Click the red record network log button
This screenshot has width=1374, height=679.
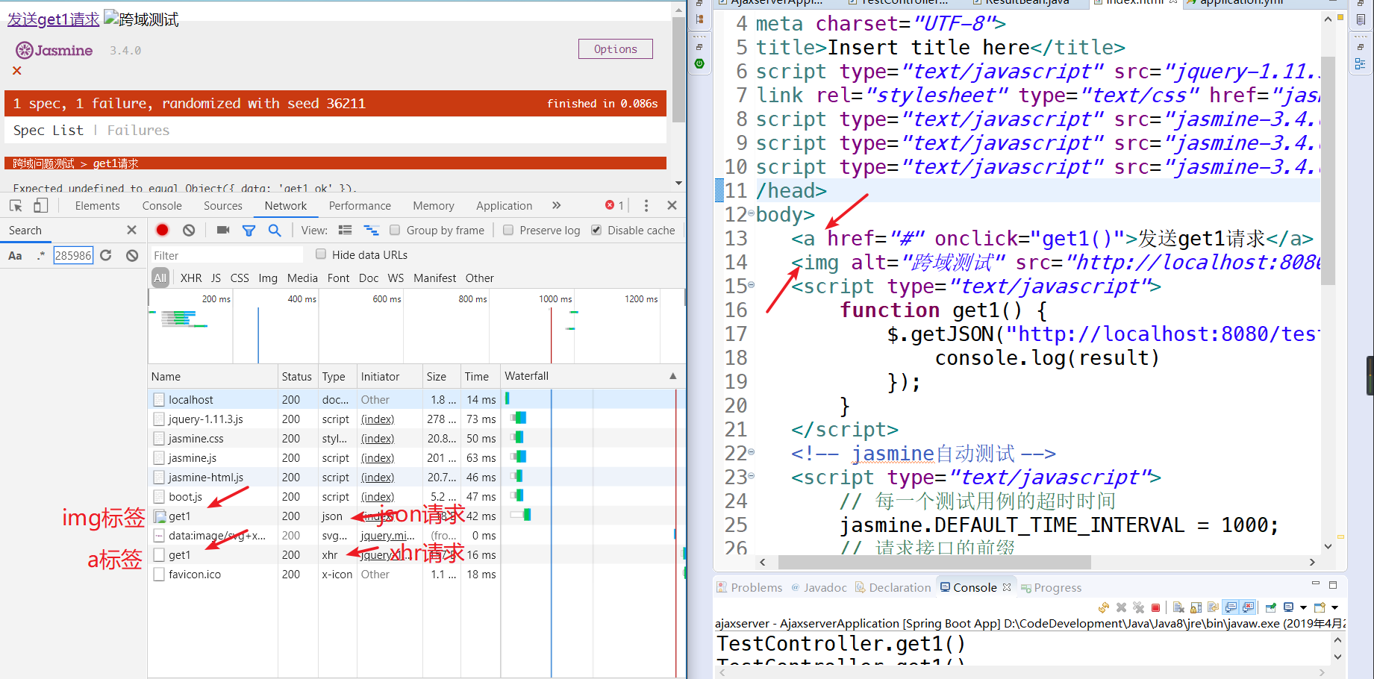162,231
